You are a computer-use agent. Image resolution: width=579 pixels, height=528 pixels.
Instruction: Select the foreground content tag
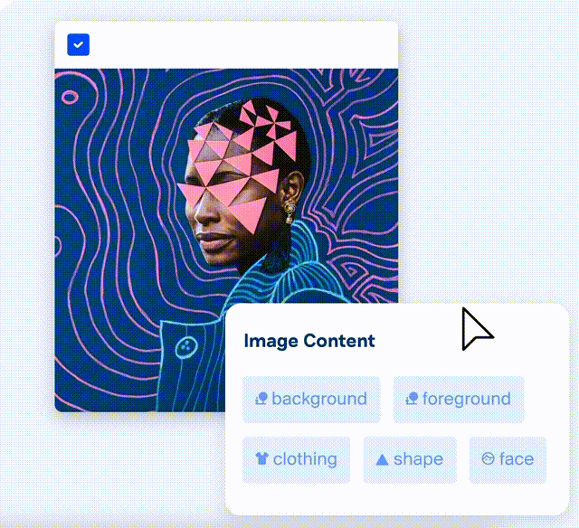pyautogui.click(x=459, y=400)
